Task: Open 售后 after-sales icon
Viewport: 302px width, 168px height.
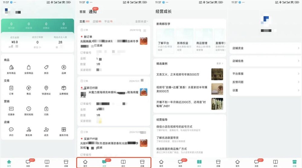Action: click(x=29, y=88)
